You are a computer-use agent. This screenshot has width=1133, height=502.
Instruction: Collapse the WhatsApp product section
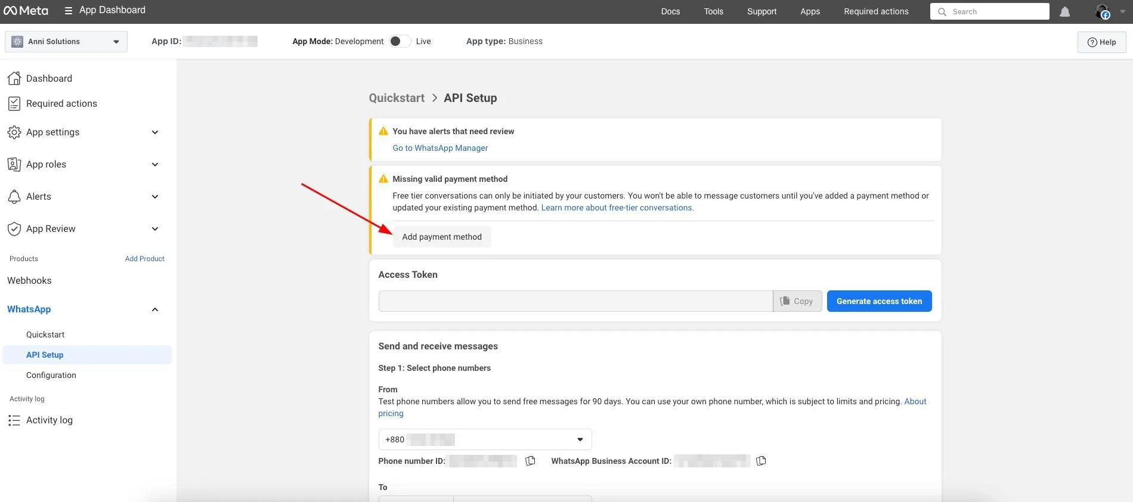tap(155, 309)
